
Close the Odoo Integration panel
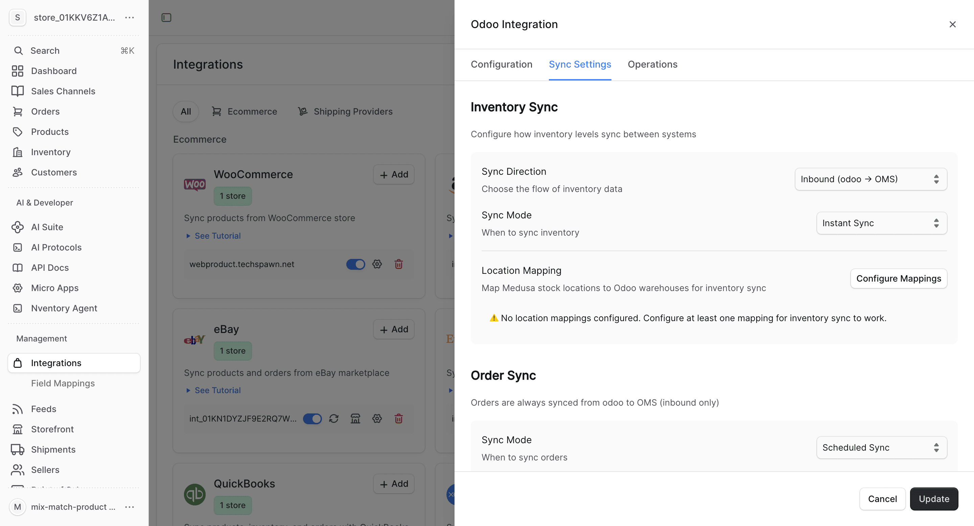952,24
